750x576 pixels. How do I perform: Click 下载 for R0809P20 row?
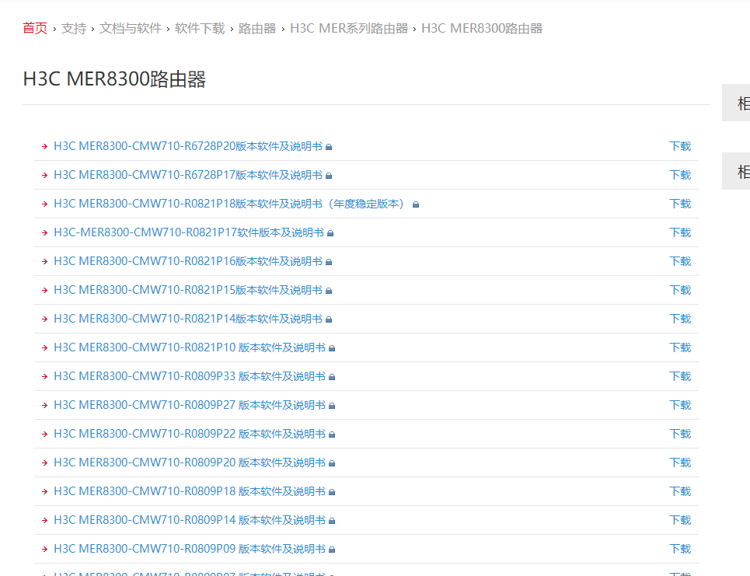680,463
